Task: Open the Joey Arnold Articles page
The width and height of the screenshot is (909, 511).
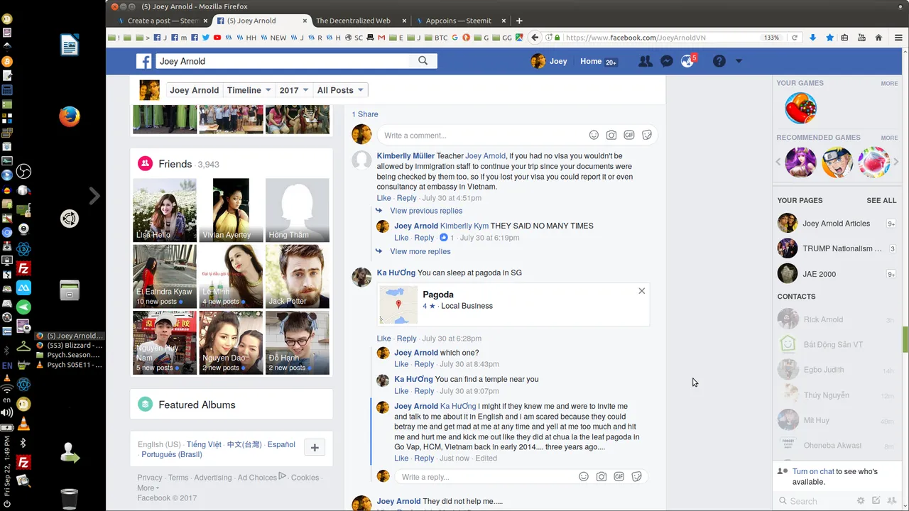Action: [836, 224]
